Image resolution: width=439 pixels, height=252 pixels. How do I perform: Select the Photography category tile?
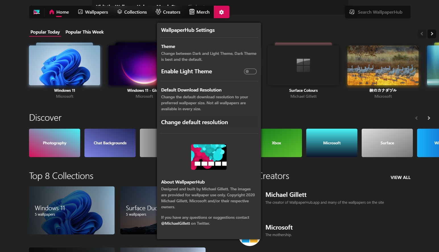(55, 143)
